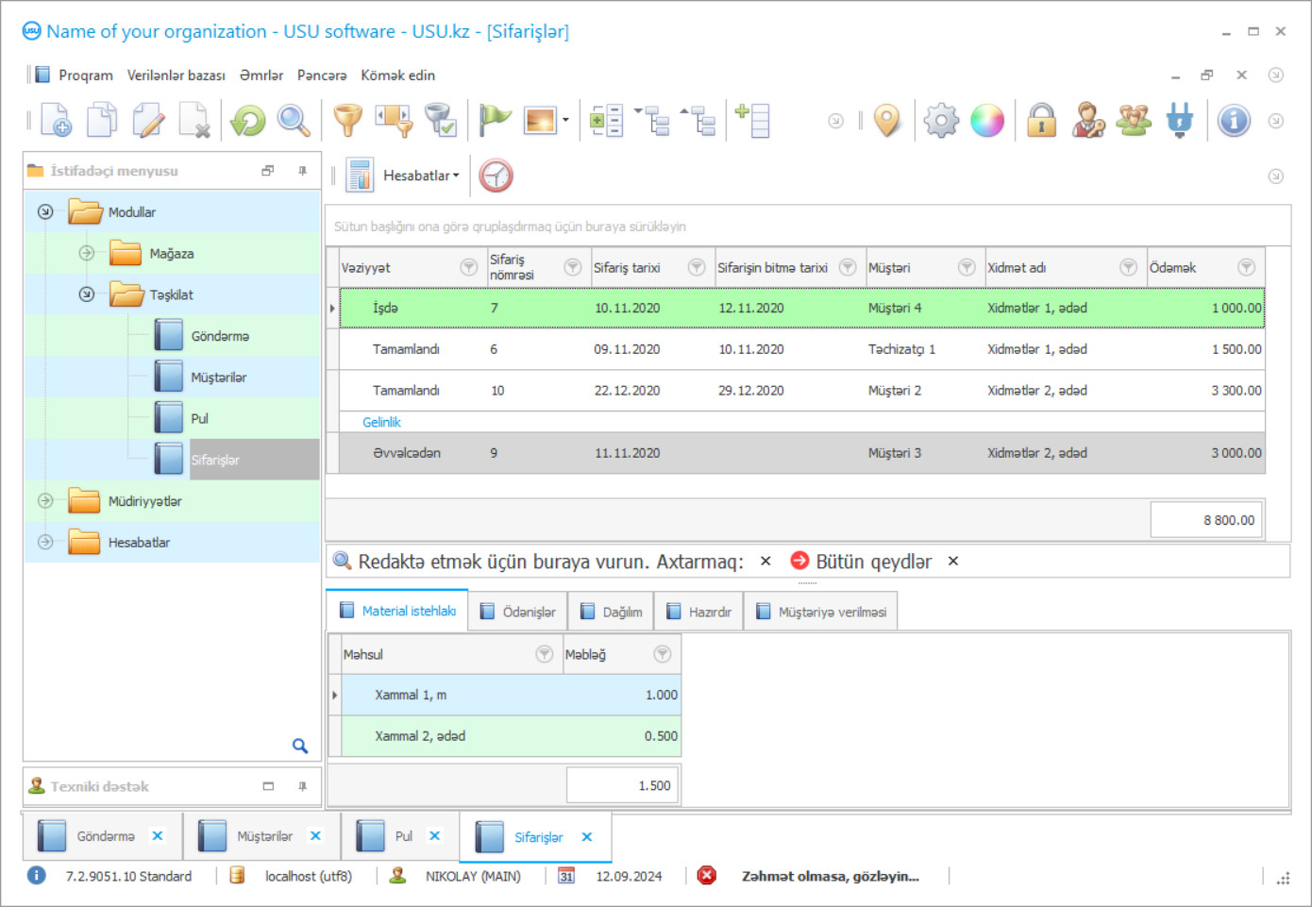Collapse the Təşkilat folder node

point(87,294)
